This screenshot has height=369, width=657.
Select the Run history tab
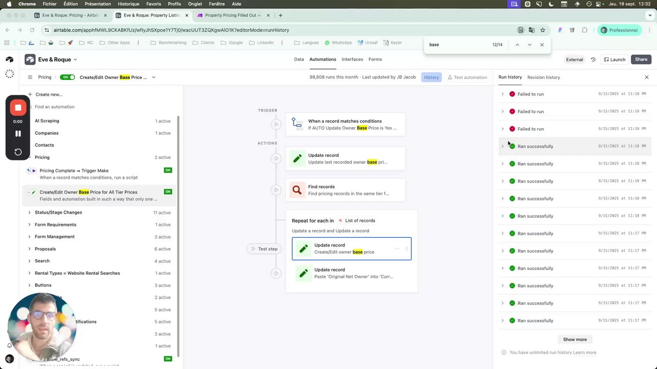click(510, 77)
